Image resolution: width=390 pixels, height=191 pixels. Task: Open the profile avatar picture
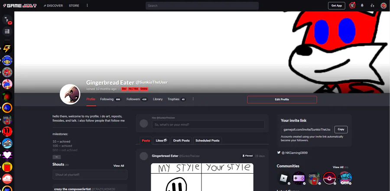70,94
